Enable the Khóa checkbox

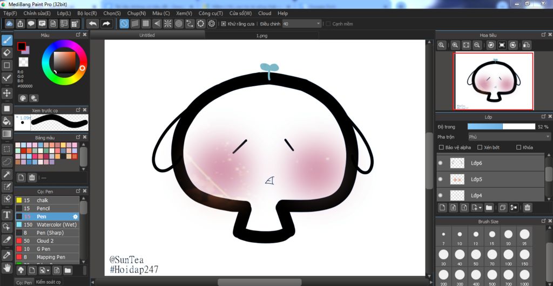(518, 147)
